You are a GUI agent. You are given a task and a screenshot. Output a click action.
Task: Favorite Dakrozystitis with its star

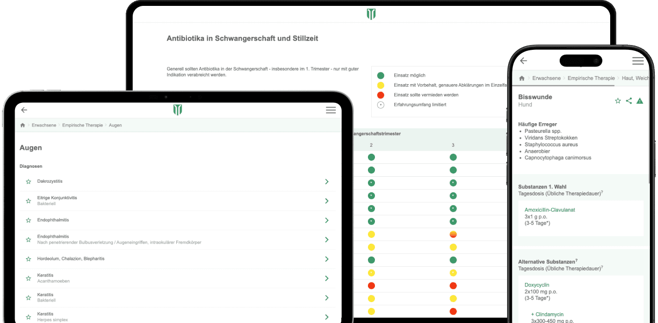point(28,182)
